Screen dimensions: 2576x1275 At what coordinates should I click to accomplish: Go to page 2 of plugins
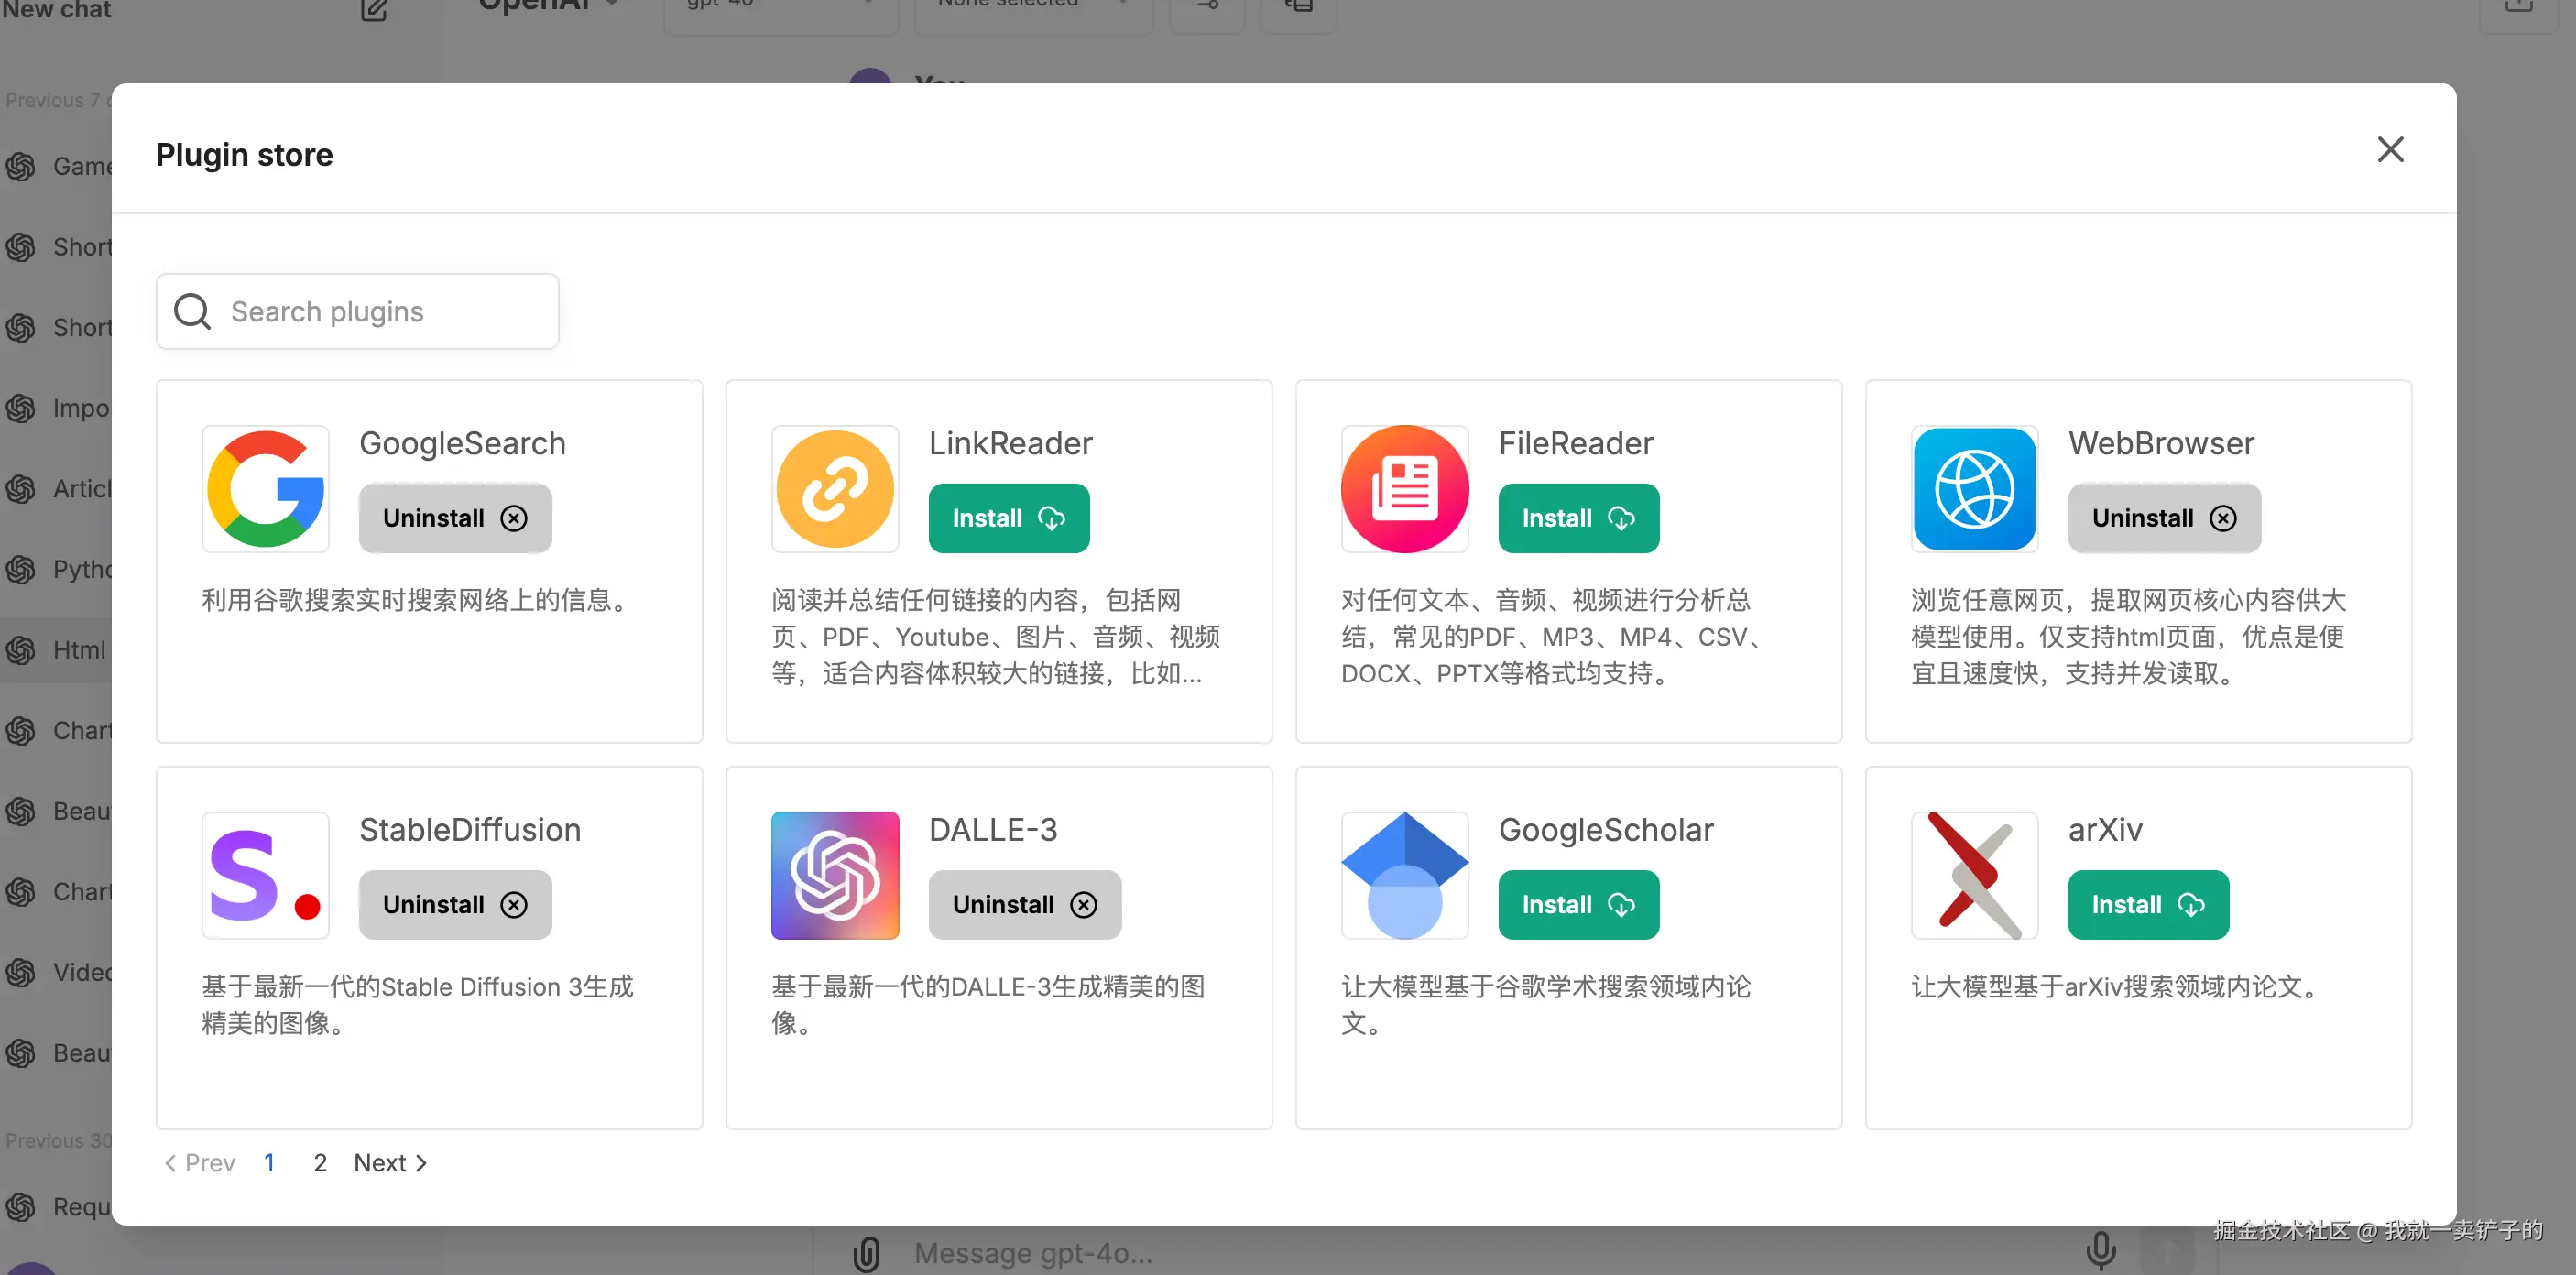(x=320, y=1162)
